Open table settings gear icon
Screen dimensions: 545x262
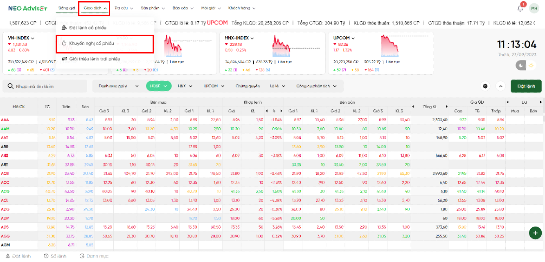point(485,86)
